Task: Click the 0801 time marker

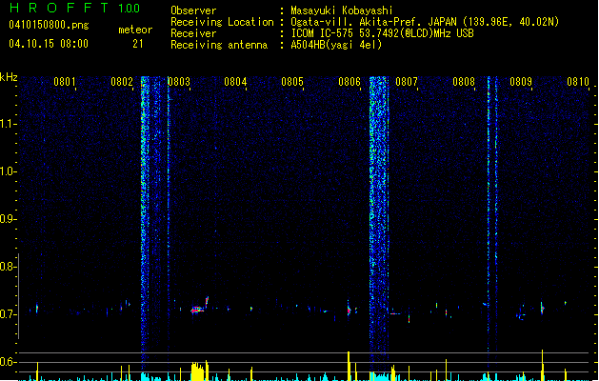Action: [64, 81]
